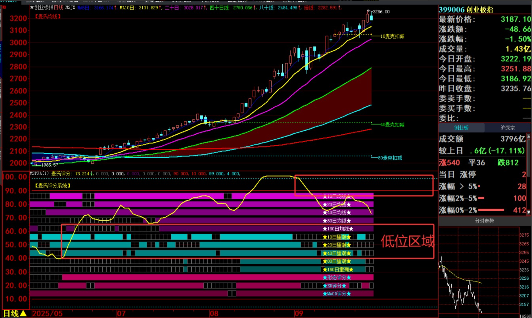This screenshot has height=318, width=532.
Task: Open the 日线 period selector triangle
Action: 24,313
